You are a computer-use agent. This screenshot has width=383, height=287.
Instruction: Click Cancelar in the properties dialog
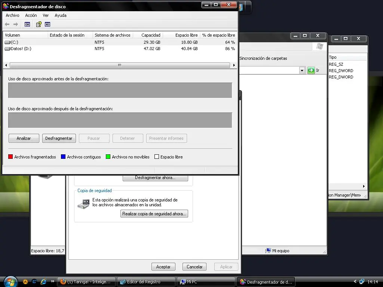pyautogui.click(x=194, y=267)
